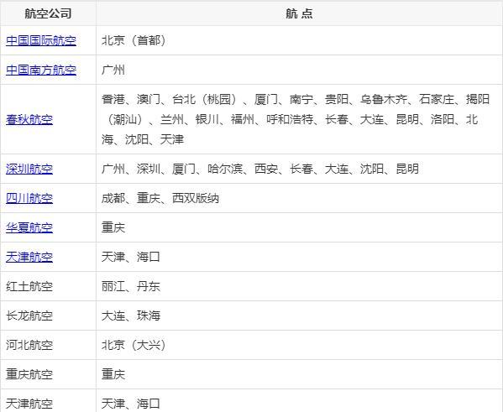
Task: Open the linked 天津航空 entry
Action: (29, 257)
